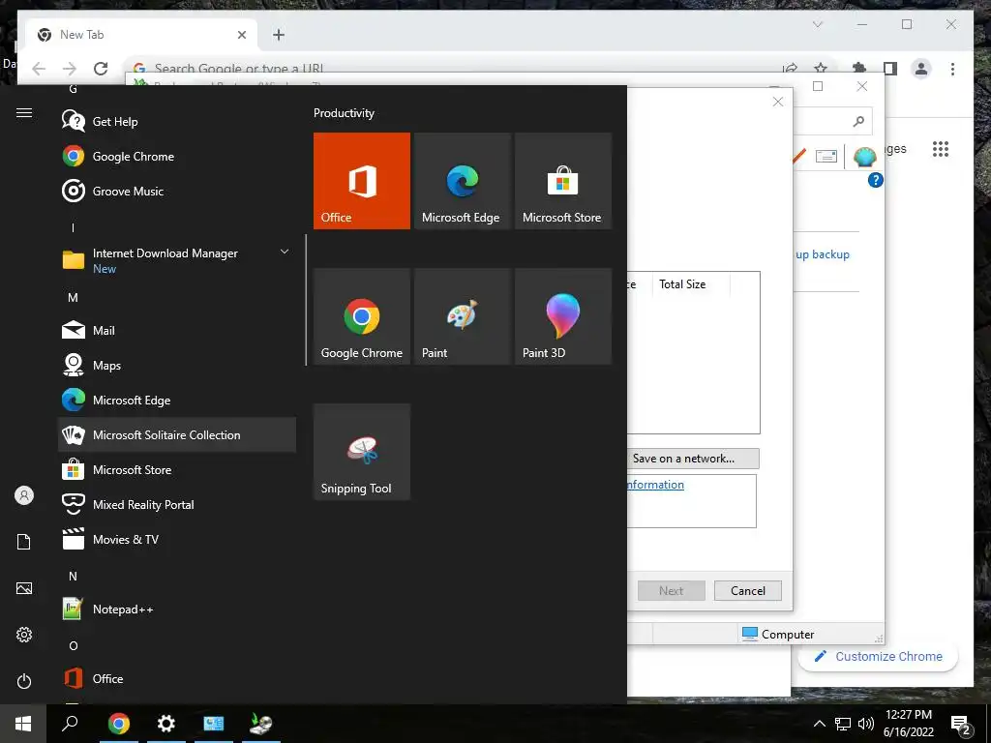Open Microsoft Solitaire Collection

[177, 434]
